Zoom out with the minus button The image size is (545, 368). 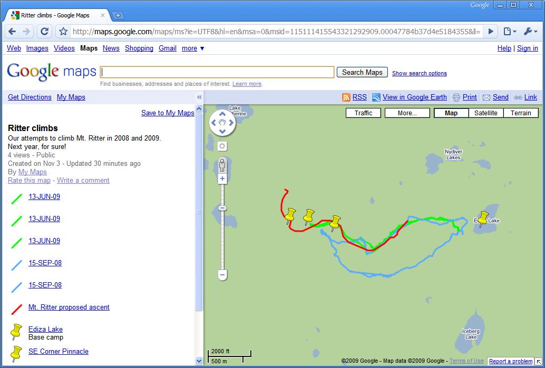pos(222,275)
